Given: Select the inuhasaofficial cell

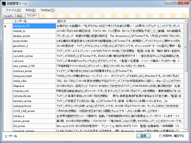Looking at the screenshot, I should [34, 106].
